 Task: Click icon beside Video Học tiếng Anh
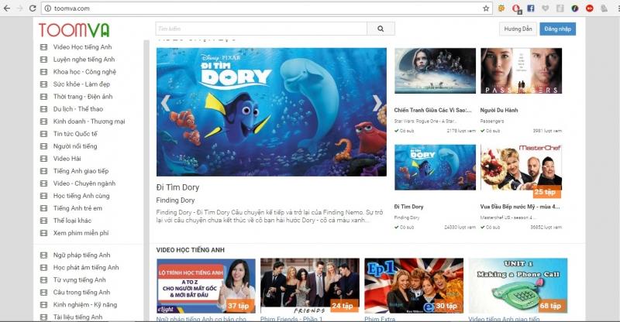(x=43, y=47)
